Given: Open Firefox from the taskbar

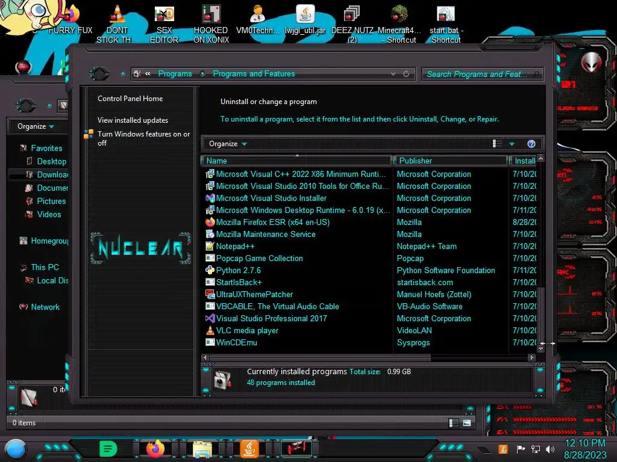Looking at the screenshot, I should click(155, 449).
